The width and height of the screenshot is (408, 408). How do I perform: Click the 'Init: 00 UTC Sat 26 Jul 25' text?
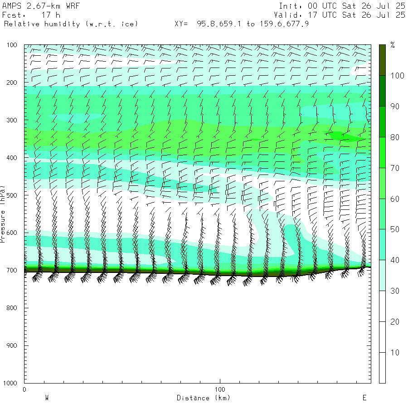pos(342,6)
